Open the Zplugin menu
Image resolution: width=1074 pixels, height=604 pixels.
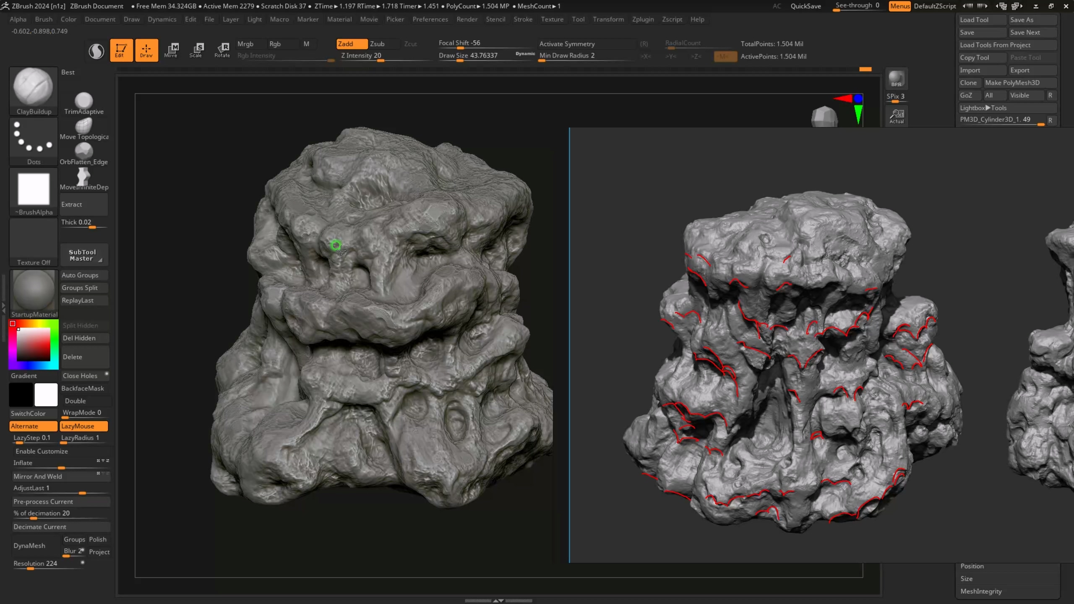642,19
